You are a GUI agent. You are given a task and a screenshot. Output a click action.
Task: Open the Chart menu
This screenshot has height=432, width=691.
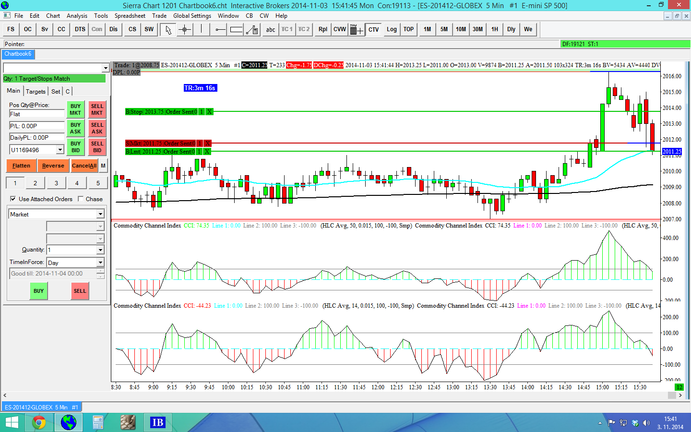click(53, 16)
